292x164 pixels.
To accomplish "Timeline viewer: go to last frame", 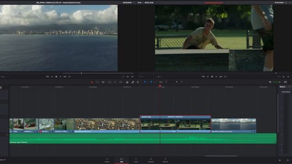I will [221, 77].
